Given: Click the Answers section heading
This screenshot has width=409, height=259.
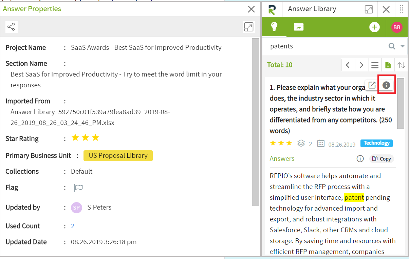Looking at the screenshot, I should tap(282, 158).
